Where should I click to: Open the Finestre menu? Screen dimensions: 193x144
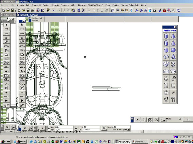pos(82,5)
